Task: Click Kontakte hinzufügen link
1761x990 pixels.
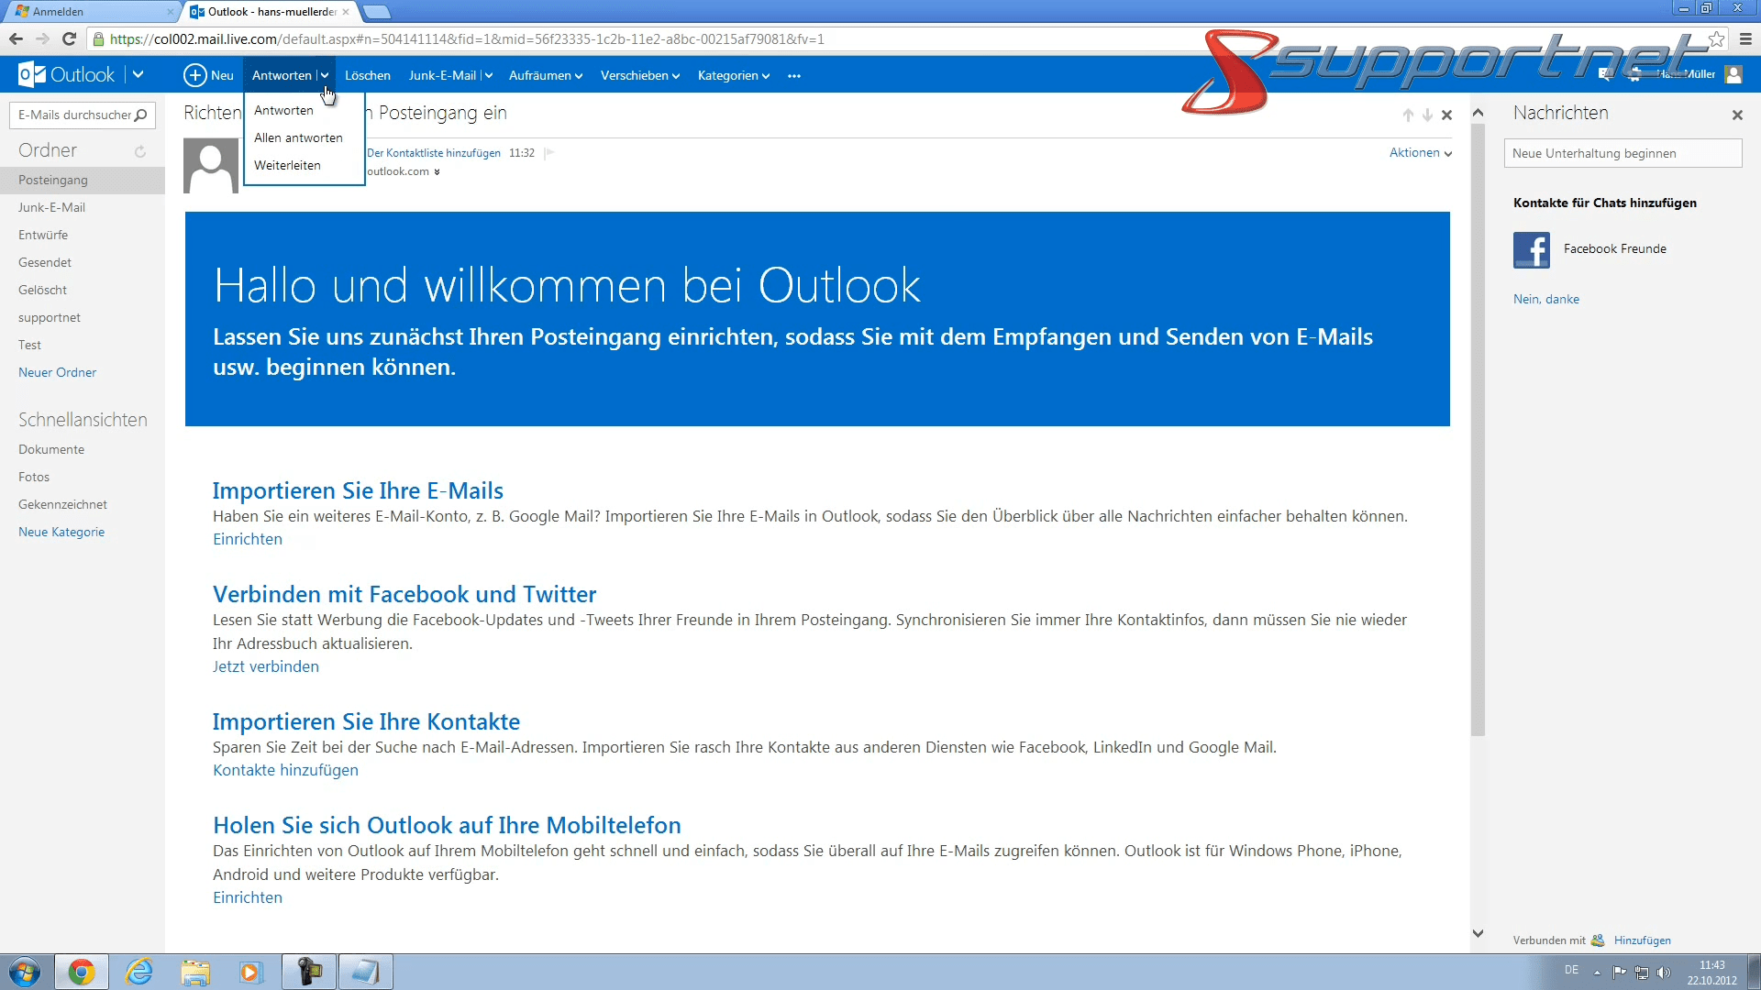Action: (x=285, y=770)
